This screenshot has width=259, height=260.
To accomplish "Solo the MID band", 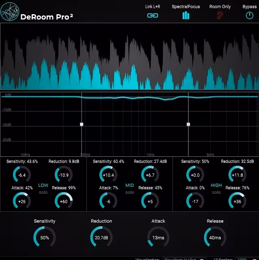I will 129,192.
